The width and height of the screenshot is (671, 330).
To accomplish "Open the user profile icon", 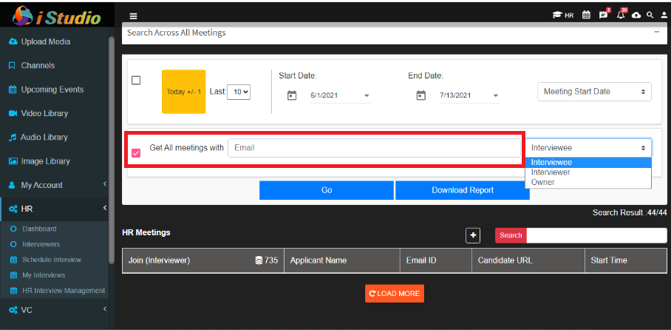I will pos(664,16).
